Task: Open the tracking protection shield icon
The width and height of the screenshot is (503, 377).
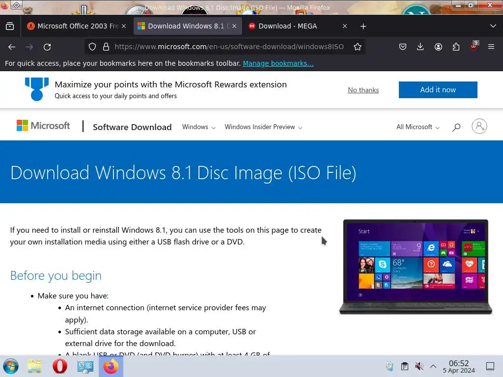Action: point(92,47)
